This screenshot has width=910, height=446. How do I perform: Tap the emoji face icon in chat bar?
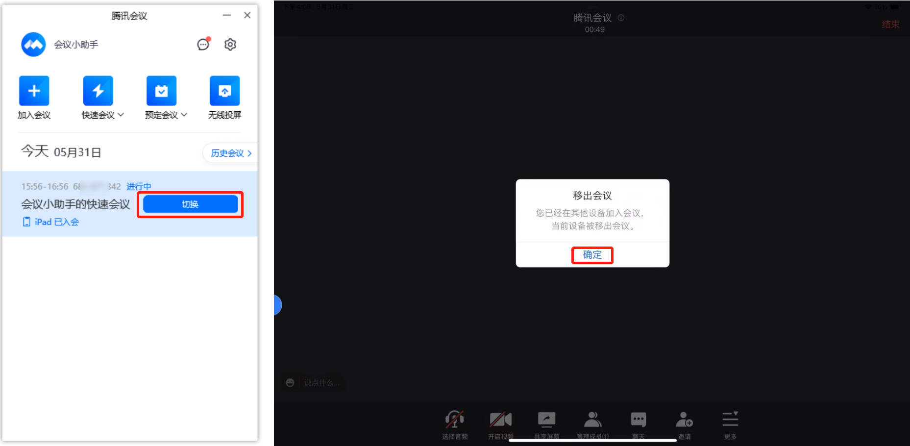pos(290,383)
